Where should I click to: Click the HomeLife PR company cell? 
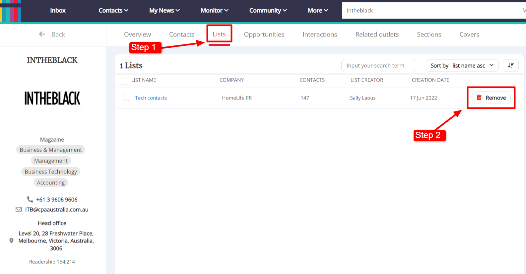(x=237, y=98)
